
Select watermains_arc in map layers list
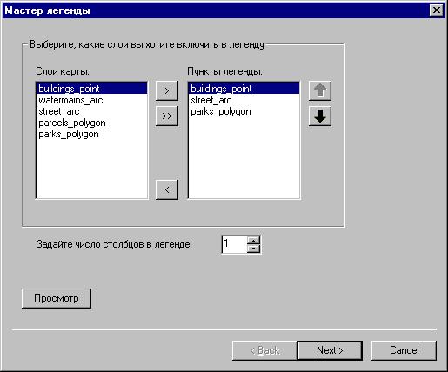tap(91, 100)
